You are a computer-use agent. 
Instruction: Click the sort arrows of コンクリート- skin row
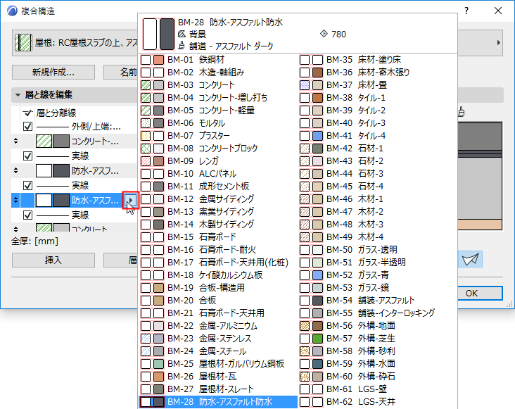pyautogui.click(x=15, y=141)
